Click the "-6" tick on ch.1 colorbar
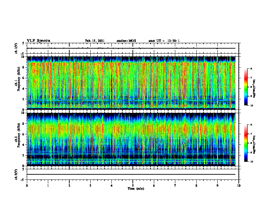 pos(251,69)
